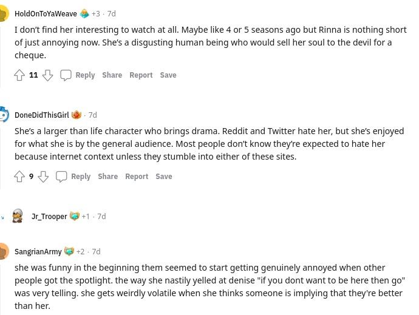Click reply bubble icon on DoneDidThisGirl's comment

coord(61,177)
